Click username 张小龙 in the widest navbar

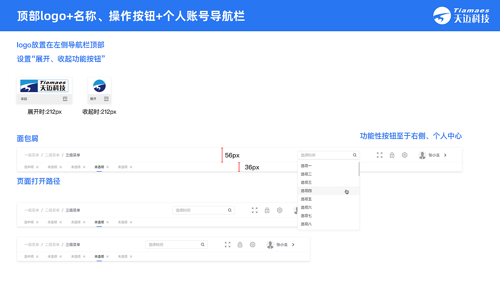[434, 155]
